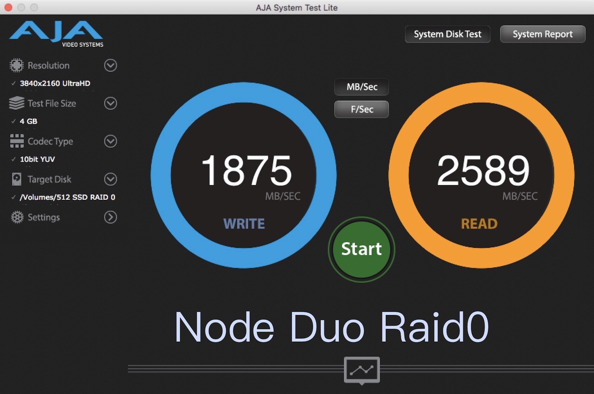This screenshot has height=394, width=594.
Task: Click the /Volumes/512 SSD RAID 0 entry
Action: click(x=67, y=197)
